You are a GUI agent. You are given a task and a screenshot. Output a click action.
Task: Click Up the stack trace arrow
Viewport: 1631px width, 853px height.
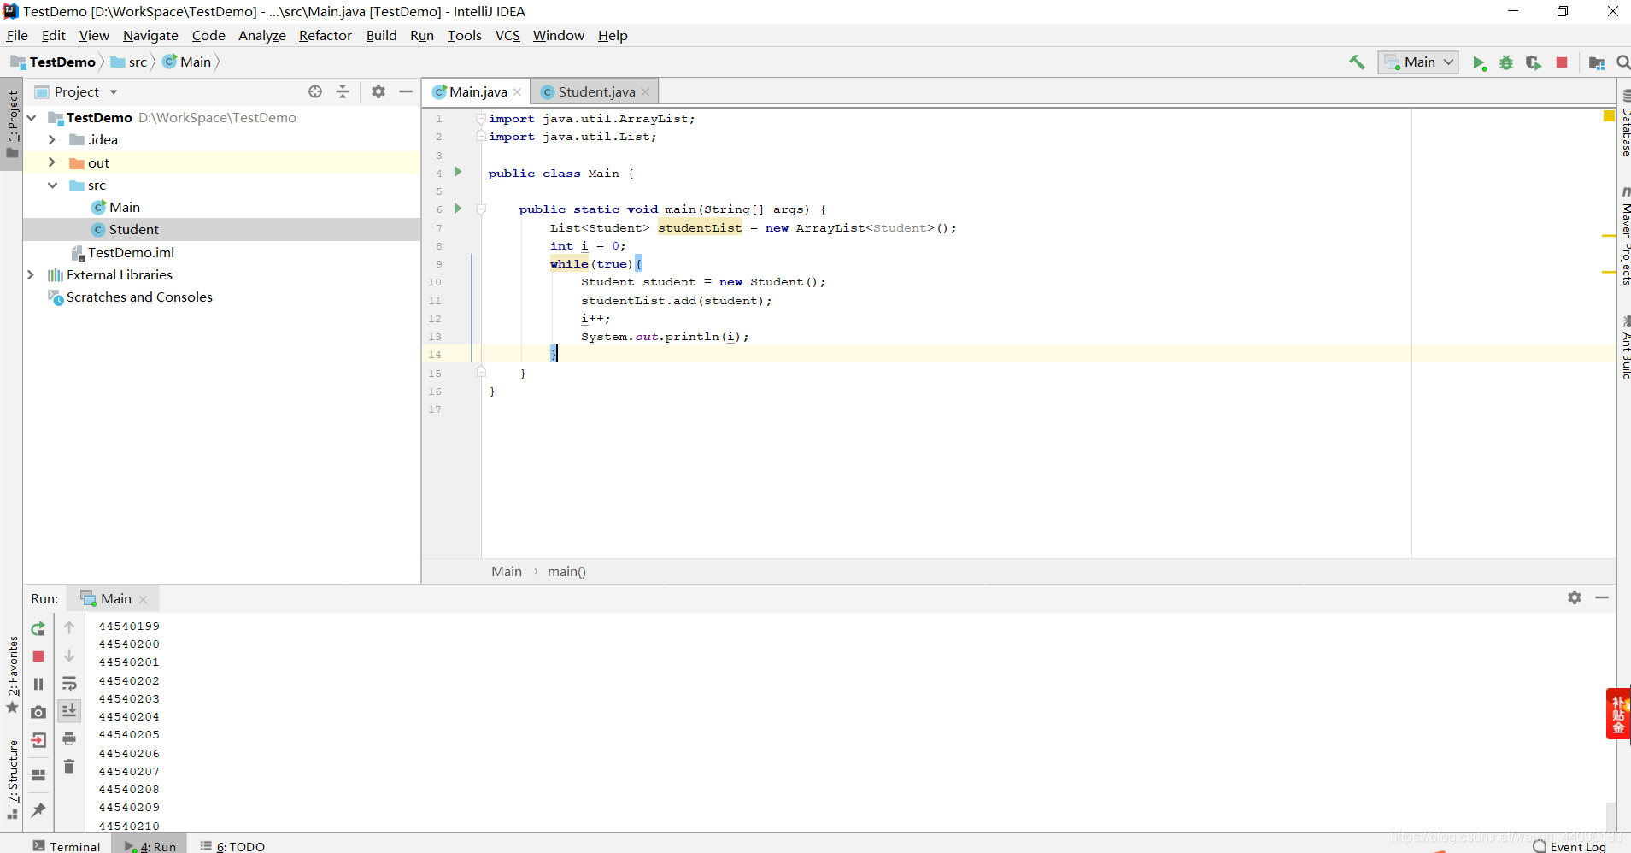[x=69, y=627]
